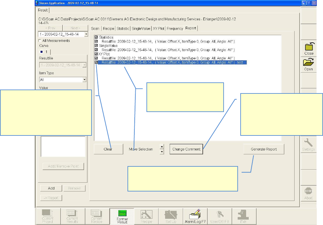Toggle the SingleValue checkbox
The width and height of the screenshot is (323, 225).
click(96, 46)
